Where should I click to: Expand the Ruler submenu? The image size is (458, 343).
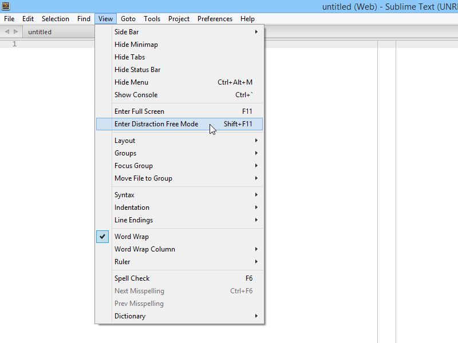click(179, 262)
